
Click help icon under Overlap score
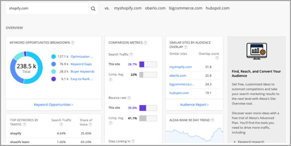(x=217, y=58)
